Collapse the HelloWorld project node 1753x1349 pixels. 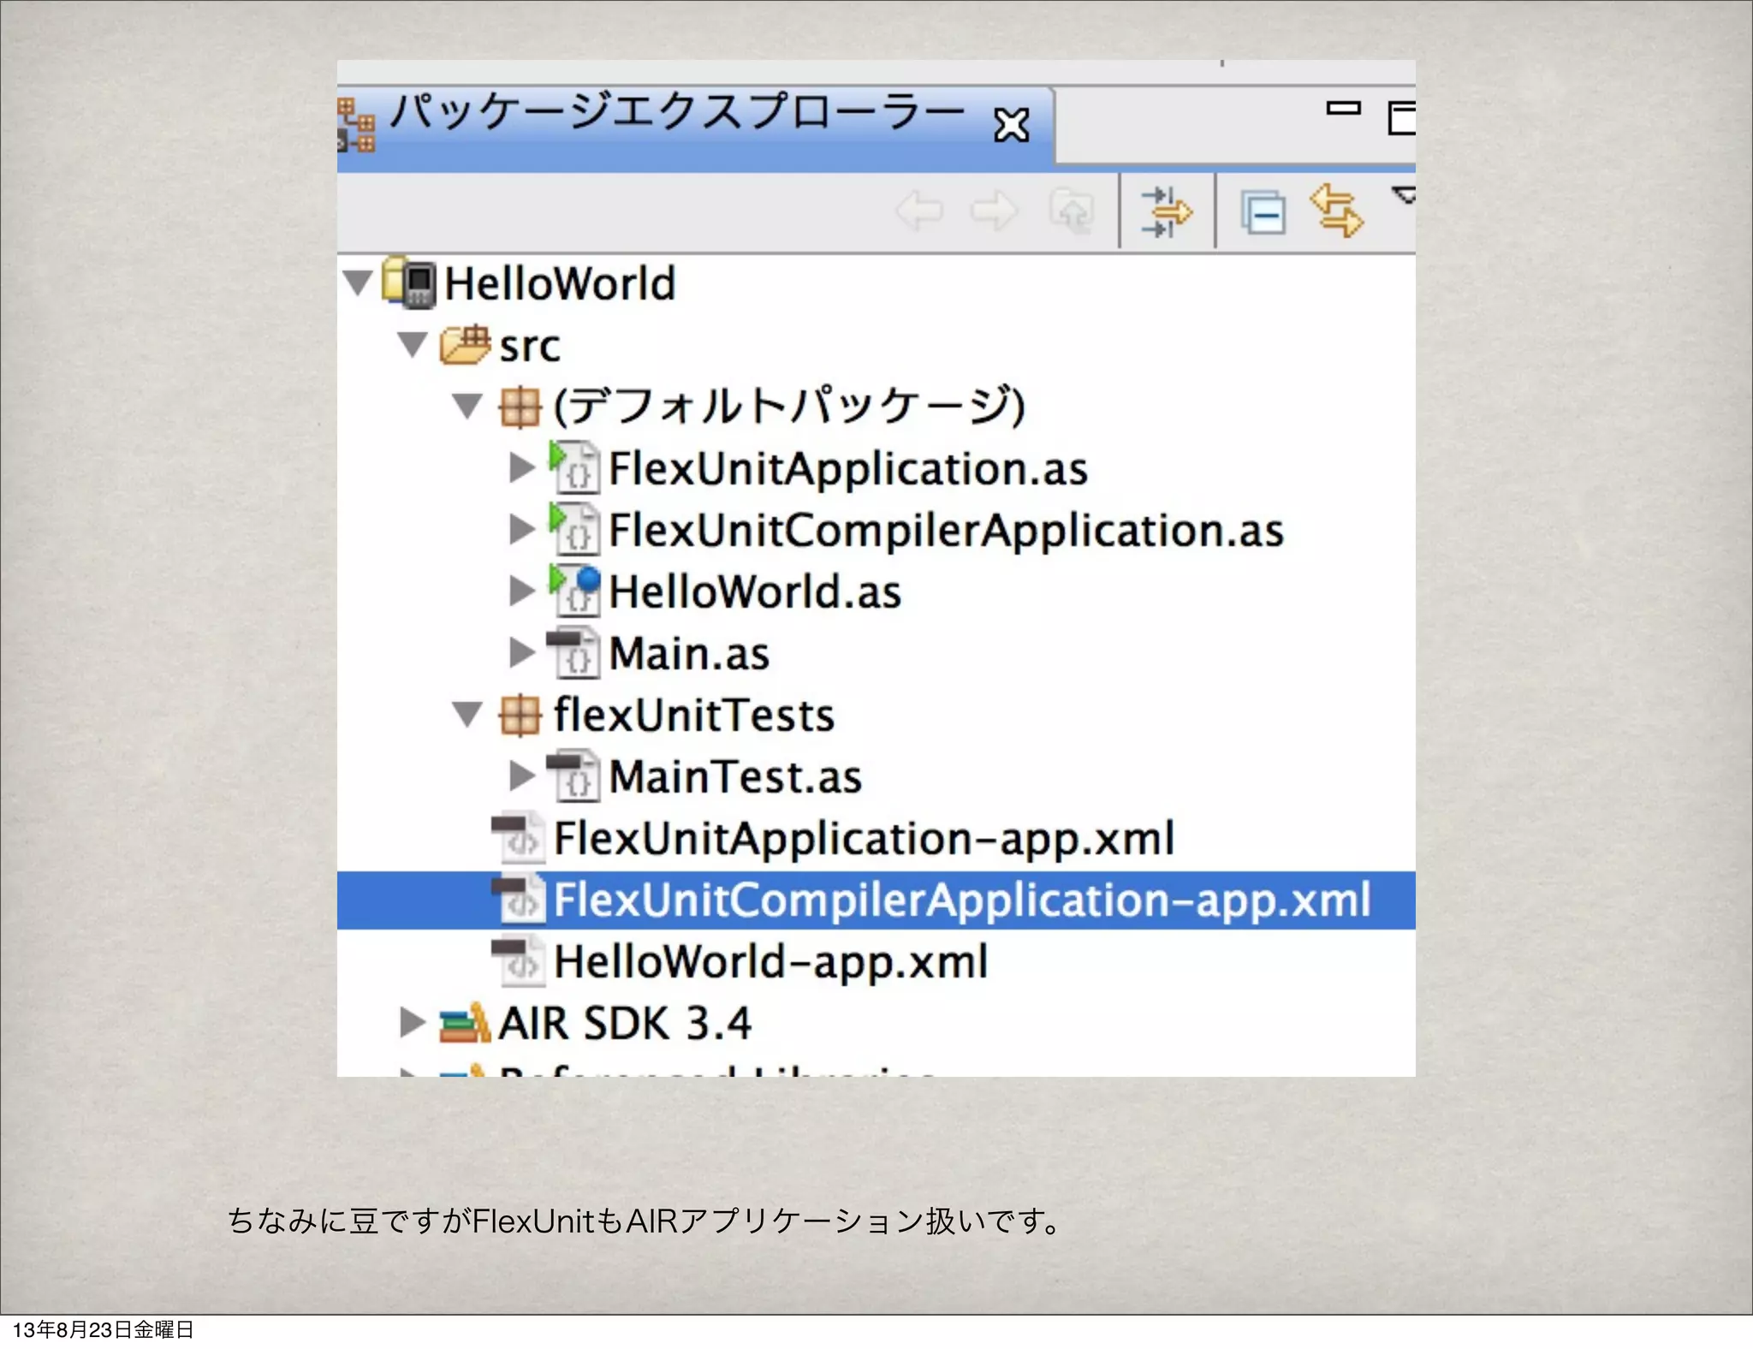pos(358,282)
